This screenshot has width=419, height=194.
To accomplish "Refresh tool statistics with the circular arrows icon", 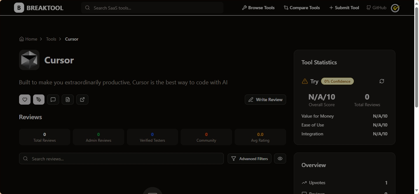I will [382, 81].
